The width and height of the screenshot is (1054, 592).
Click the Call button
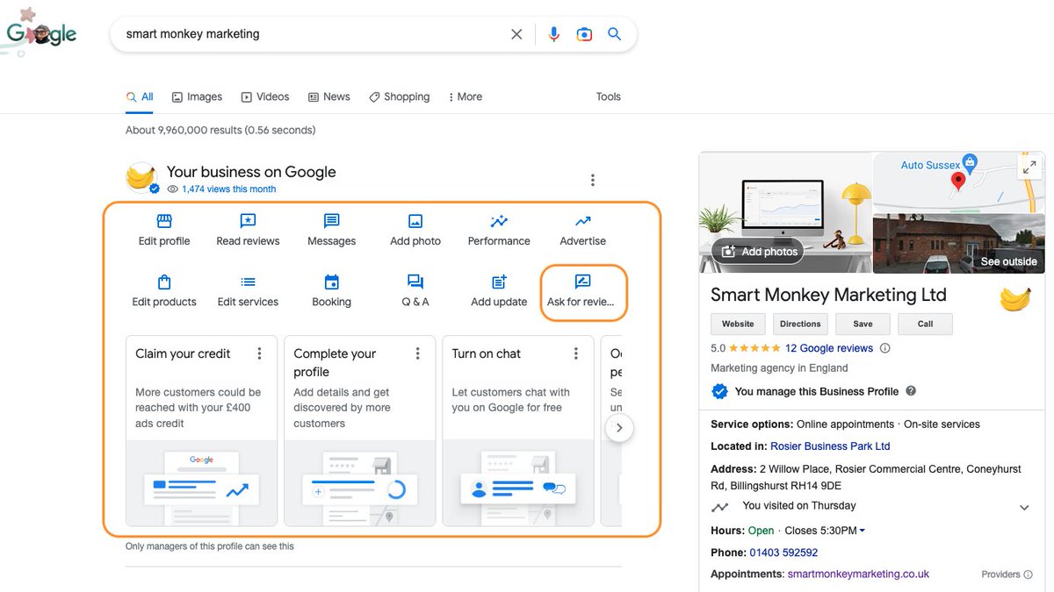pos(926,324)
